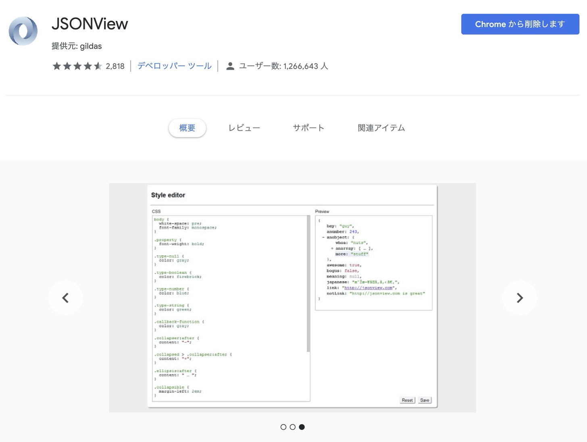The height and width of the screenshot is (442, 587).
Task: Click the 2,818 ratings count
Action: pyautogui.click(x=115, y=67)
